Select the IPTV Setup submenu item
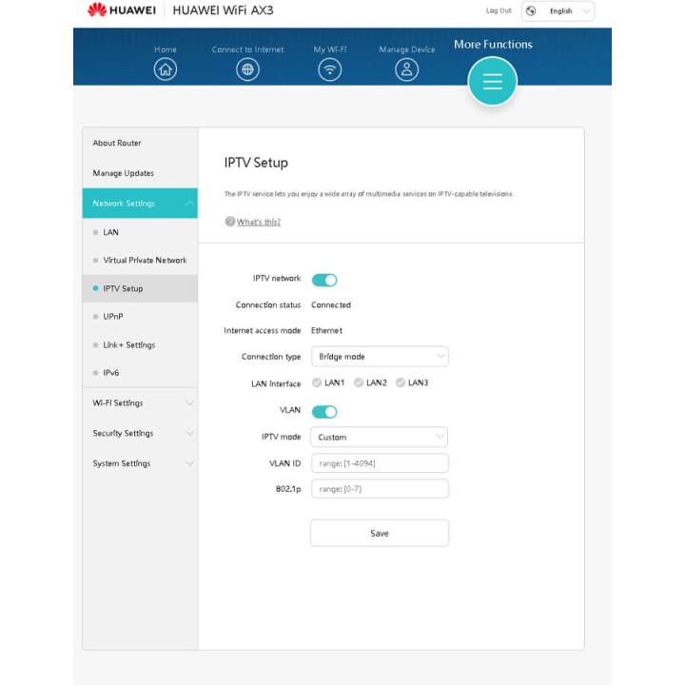This screenshot has height=685, width=685. [x=140, y=288]
